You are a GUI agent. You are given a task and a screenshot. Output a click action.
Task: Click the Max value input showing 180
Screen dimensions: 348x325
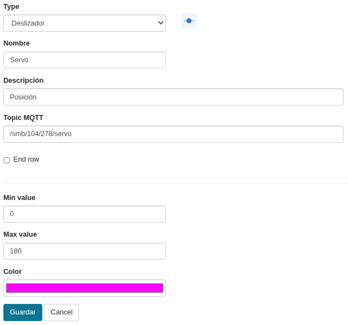click(85, 251)
